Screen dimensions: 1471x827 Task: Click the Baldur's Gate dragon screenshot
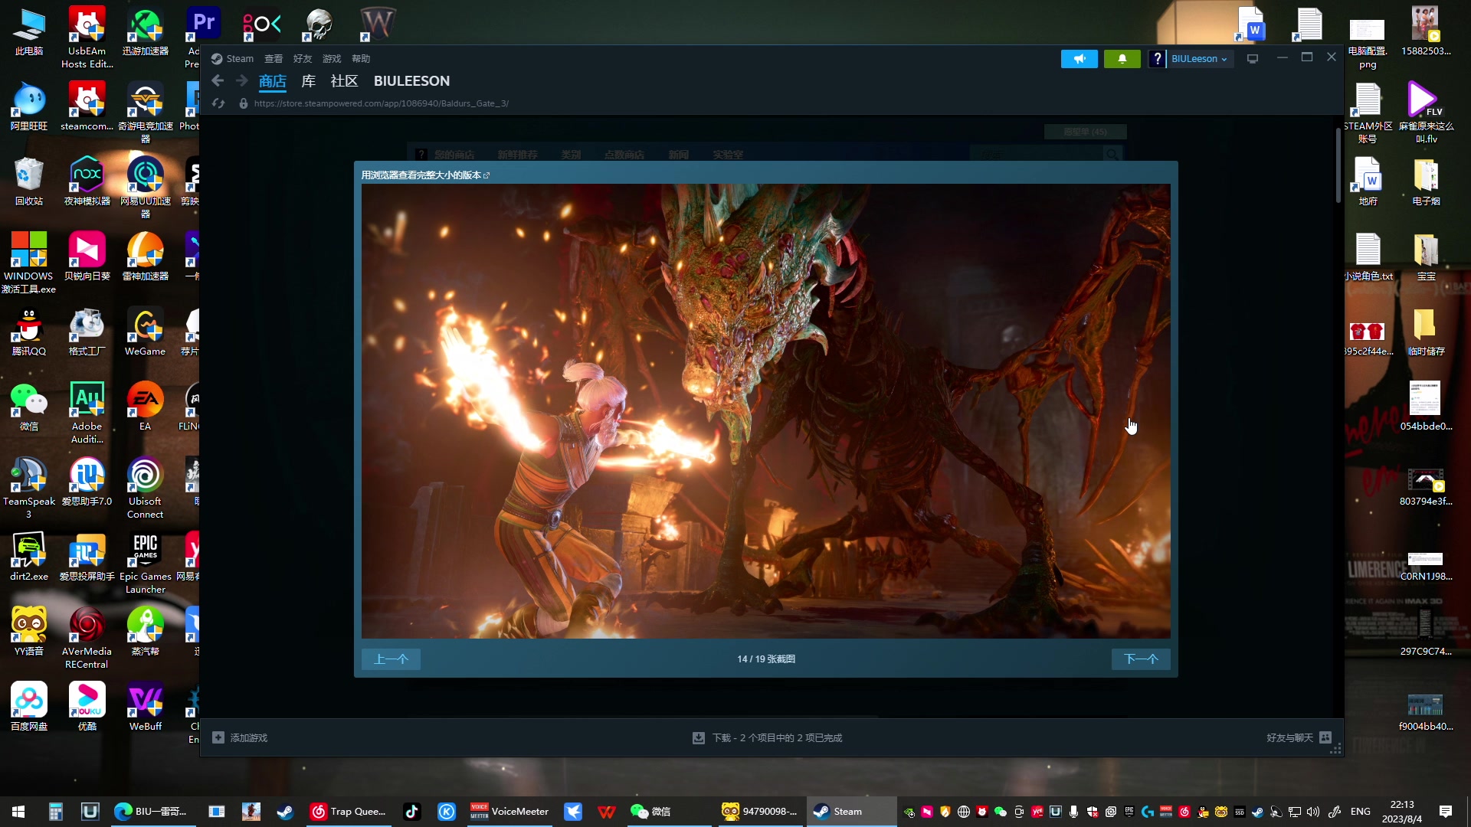click(x=766, y=411)
